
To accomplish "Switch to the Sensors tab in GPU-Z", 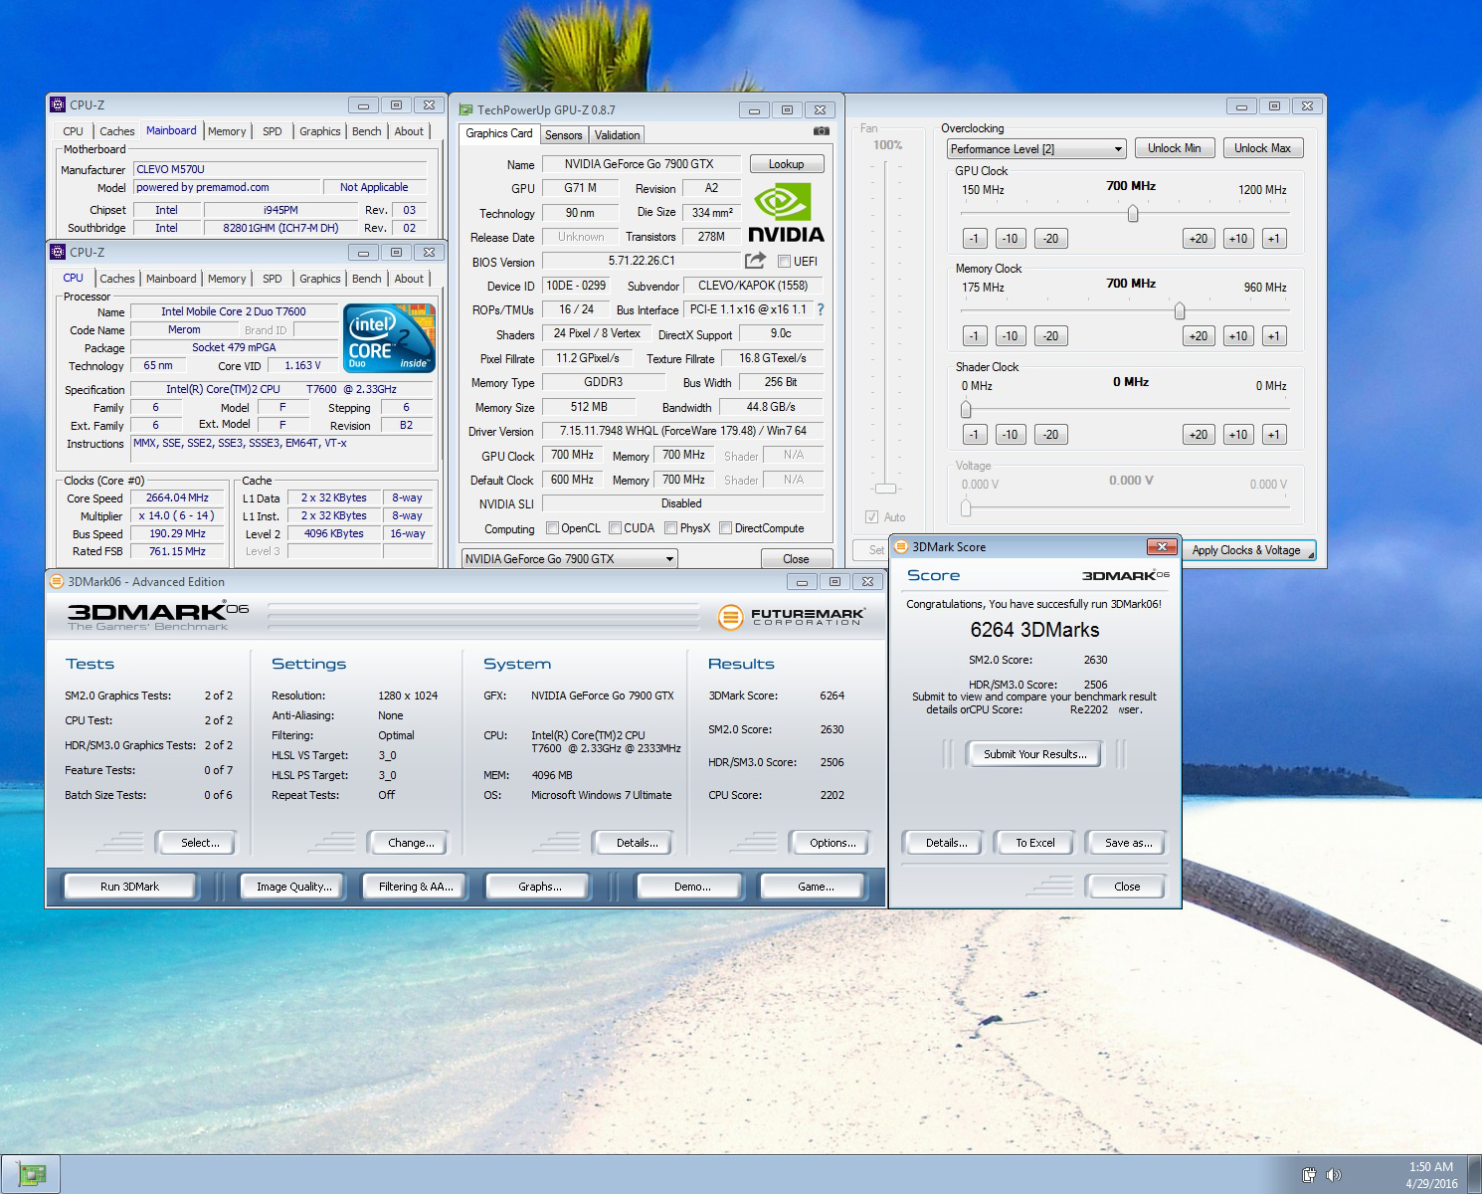I will pyautogui.click(x=564, y=135).
